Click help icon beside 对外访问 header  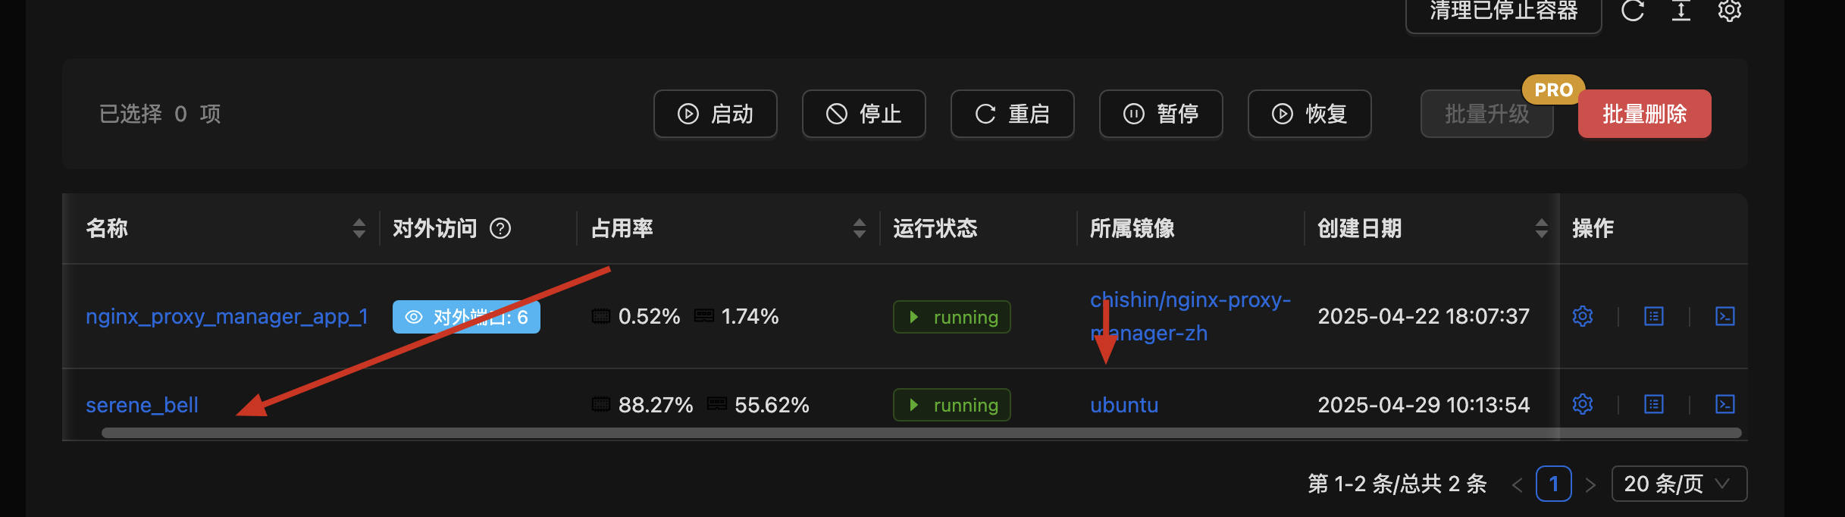(x=500, y=228)
